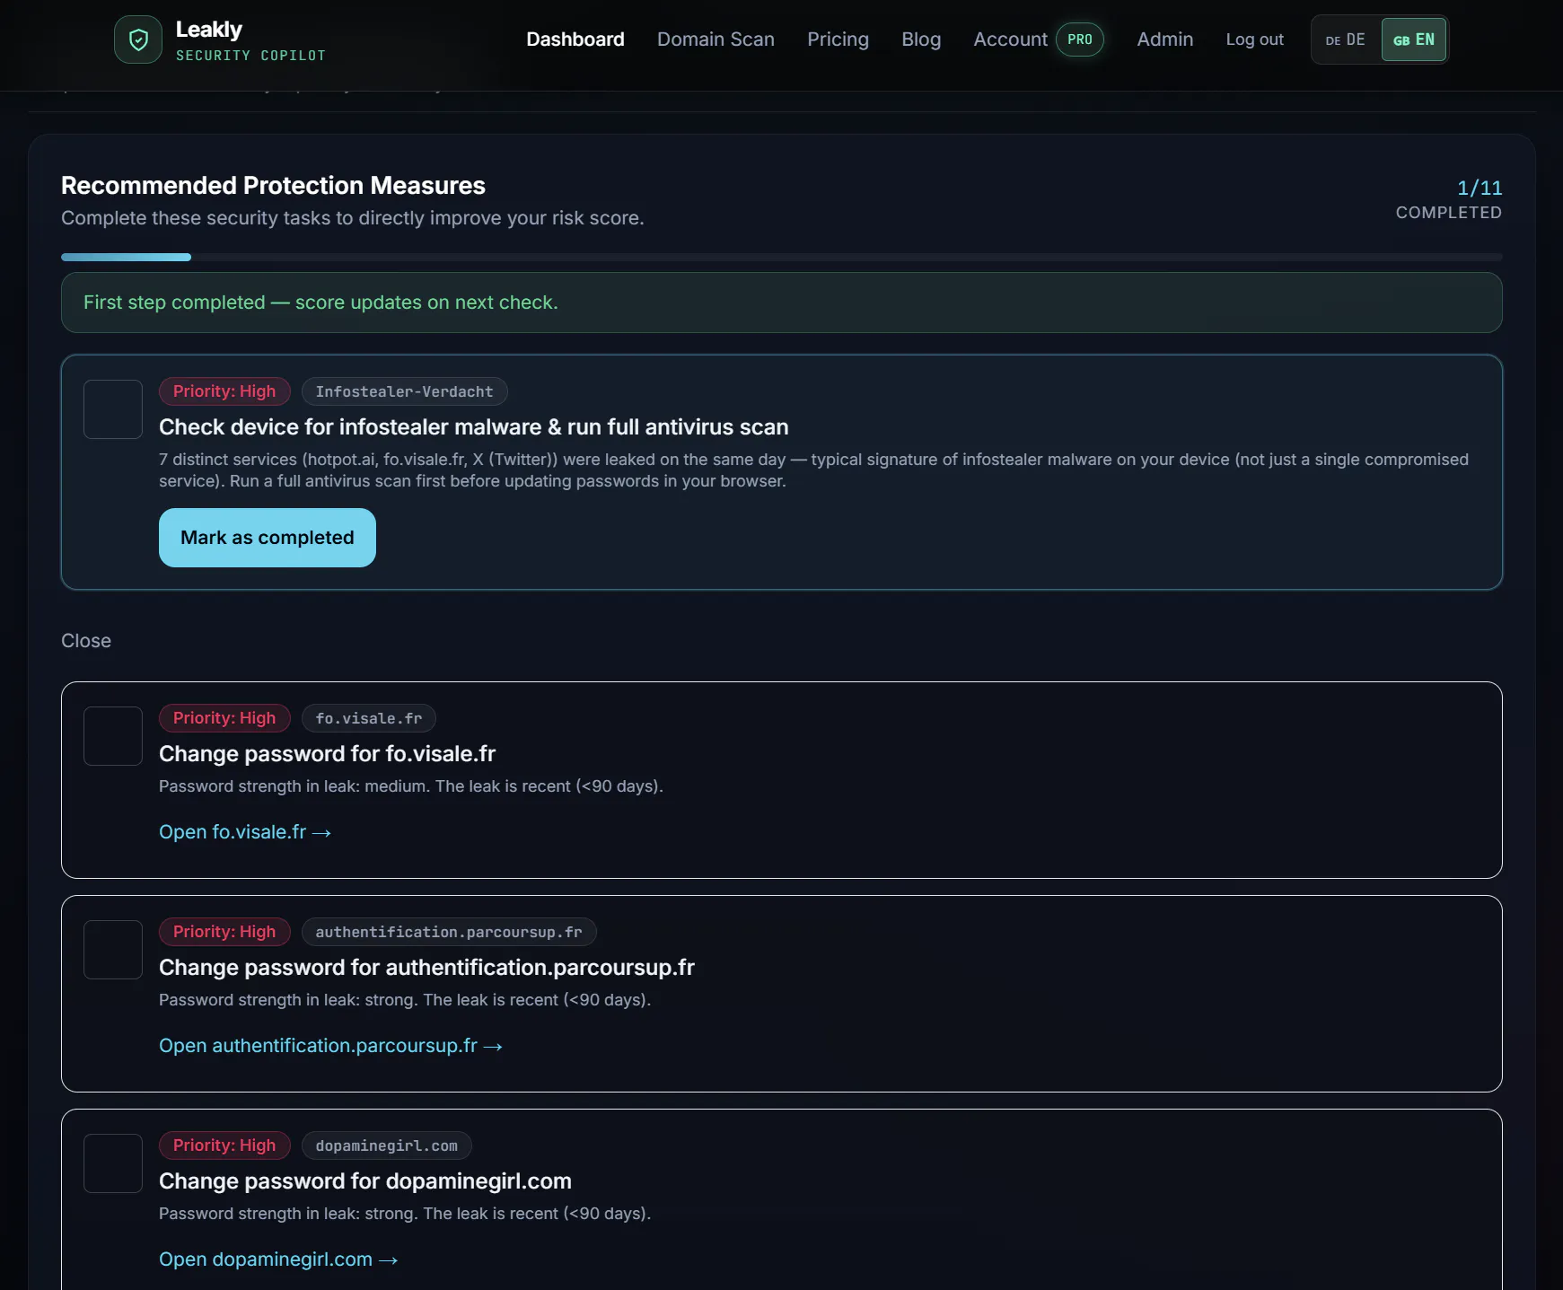The image size is (1563, 1290).
Task: Go to Domain Scan page
Action: tap(716, 39)
